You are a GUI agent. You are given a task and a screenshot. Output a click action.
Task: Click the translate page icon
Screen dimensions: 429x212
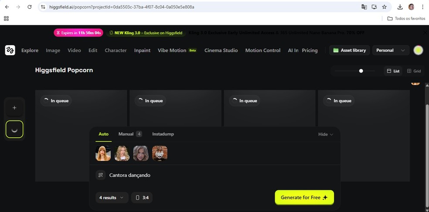364,7
